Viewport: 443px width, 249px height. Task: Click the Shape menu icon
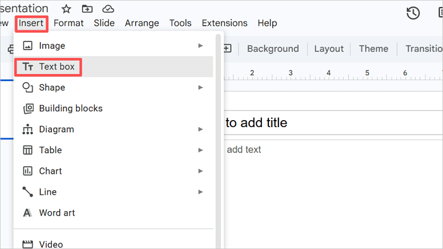(28, 87)
